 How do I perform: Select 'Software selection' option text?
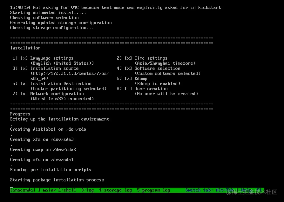(x=157, y=68)
